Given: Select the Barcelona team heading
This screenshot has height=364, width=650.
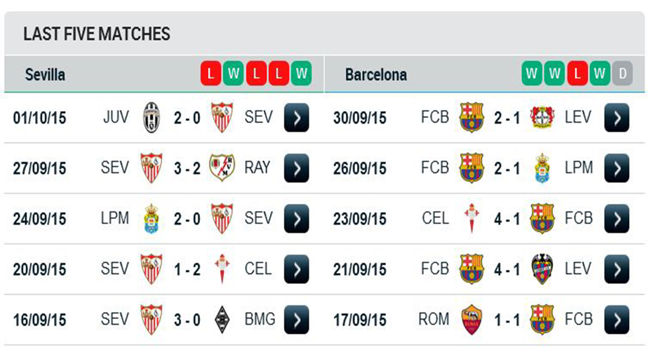Looking at the screenshot, I should coord(376,75).
